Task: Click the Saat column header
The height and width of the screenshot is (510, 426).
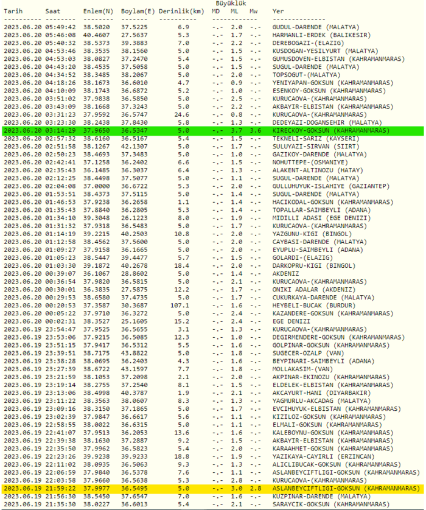Action: point(53,12)
